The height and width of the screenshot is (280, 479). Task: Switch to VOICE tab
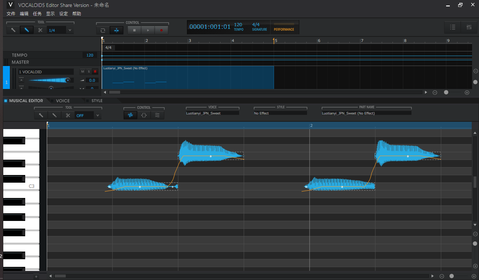coord(63,101)
